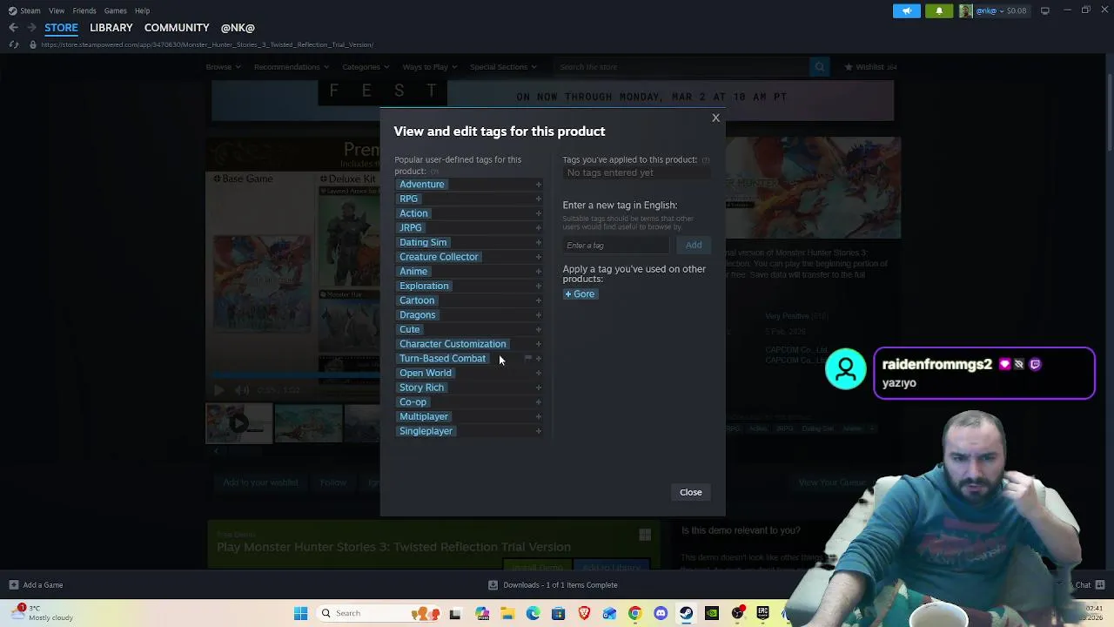The image size is (1114, 627).
Task: Dismiss dialog using the X icon
Action: coord(715,118)
